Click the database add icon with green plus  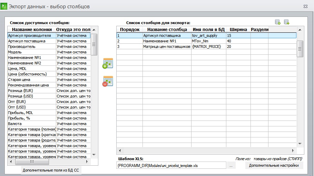(277, 22)
